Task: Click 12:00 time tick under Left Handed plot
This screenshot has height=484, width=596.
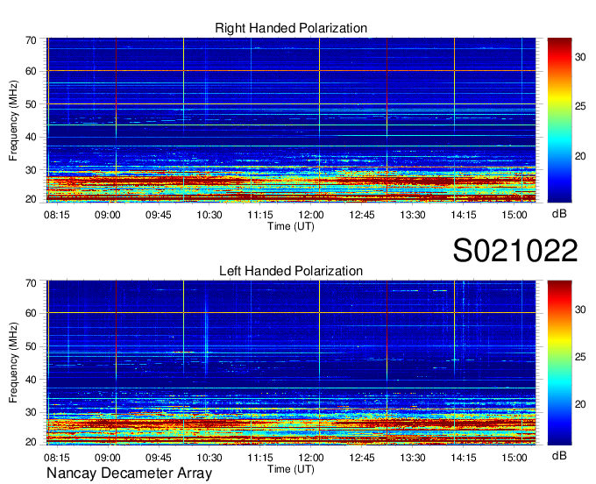Action: (311, 458)
